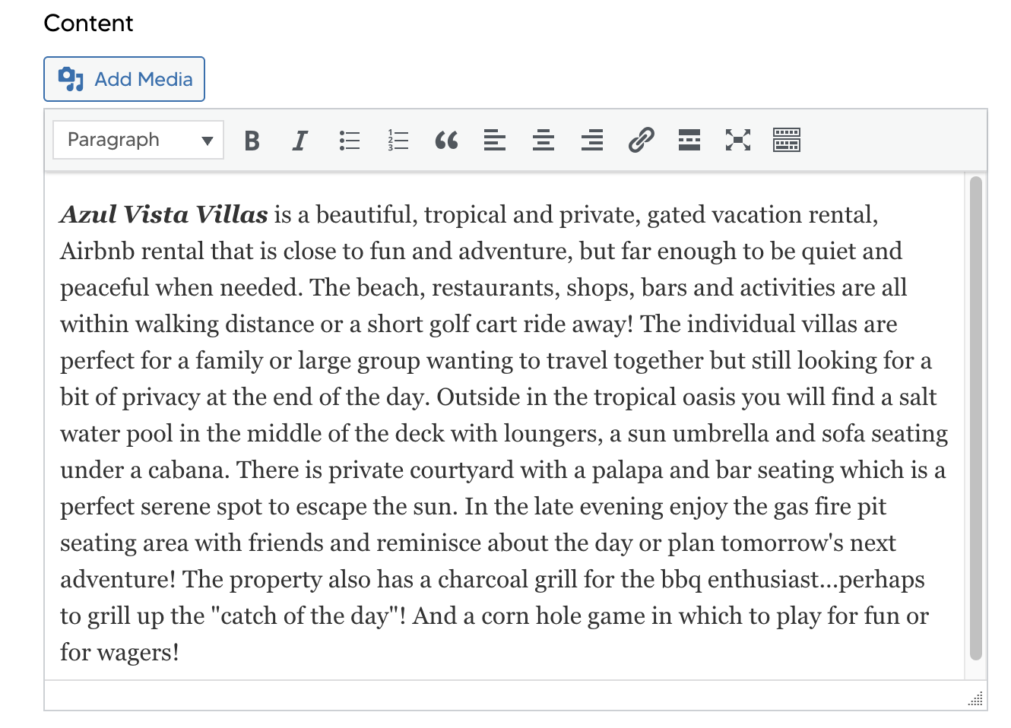Insert Read More tag

coord(689,141)
